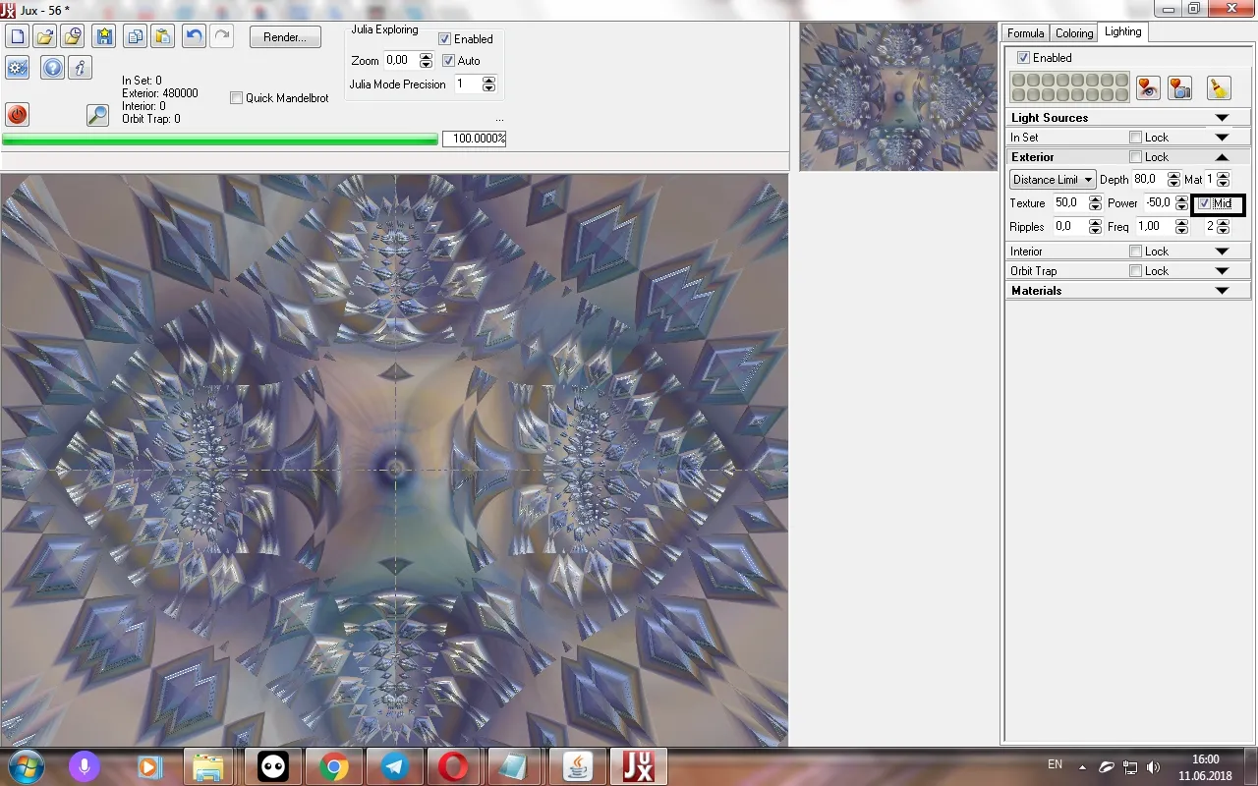The height and width of the screenshot is (786, 1258).
Task: Open Telegram from the taskbar
Action: 394,766
